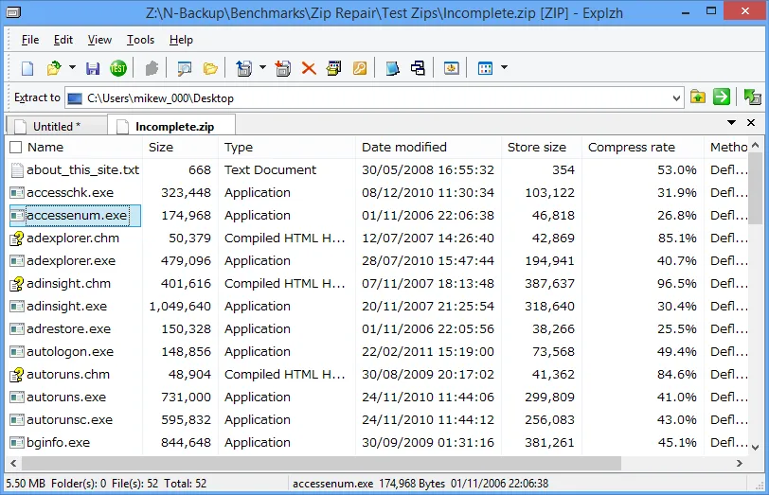Click the new archive blank page icon
The height and width of the screenshot is (495, 769).
point(27,68)
